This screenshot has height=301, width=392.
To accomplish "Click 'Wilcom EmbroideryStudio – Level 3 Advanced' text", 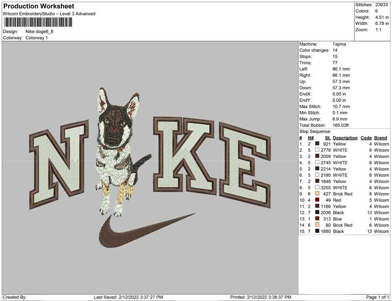I will pos(49,14).
